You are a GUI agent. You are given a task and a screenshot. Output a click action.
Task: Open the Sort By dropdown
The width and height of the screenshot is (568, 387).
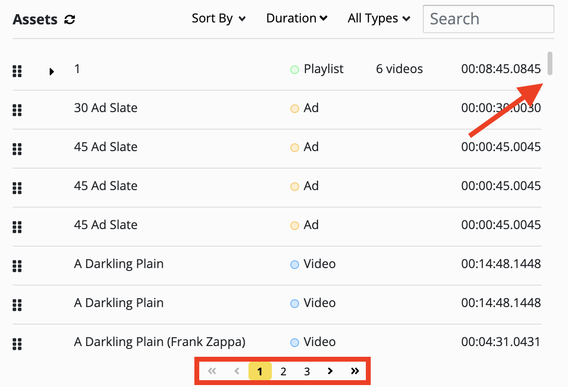pyautogui.click(x=219, y=19)
